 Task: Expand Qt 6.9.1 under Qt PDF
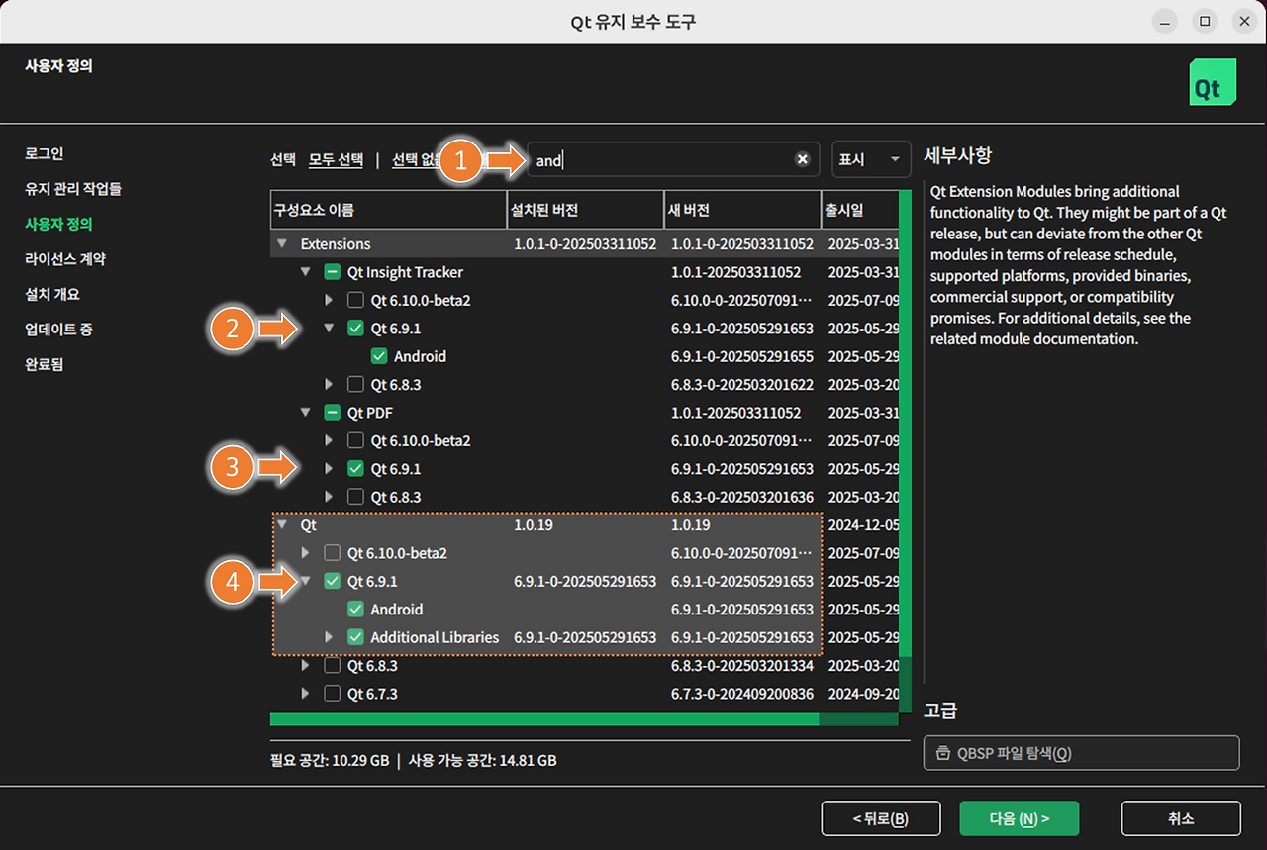click(330, 469)
